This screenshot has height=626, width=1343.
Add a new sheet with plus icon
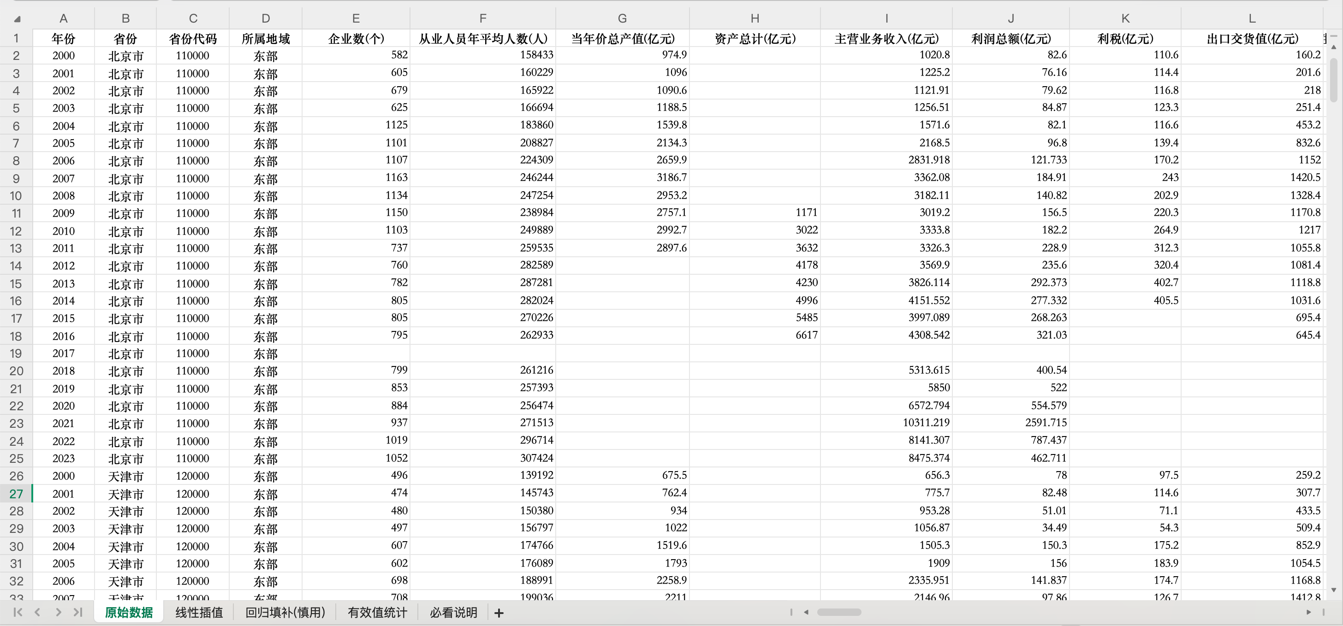pyautogui.click(x=499, y=613)
